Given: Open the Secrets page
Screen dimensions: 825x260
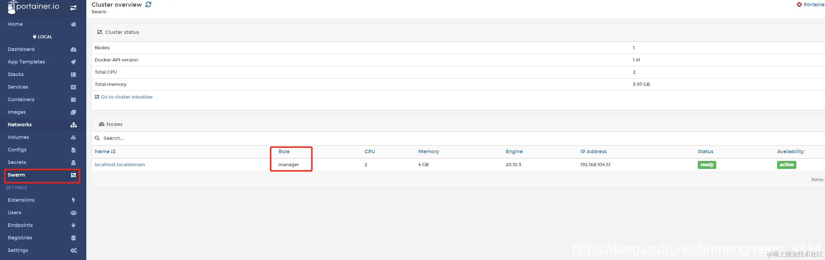Looking at the screenshot, I should (17, 162).
